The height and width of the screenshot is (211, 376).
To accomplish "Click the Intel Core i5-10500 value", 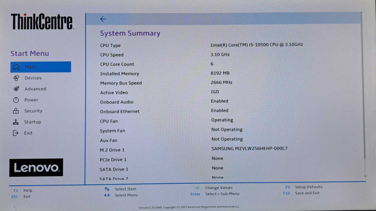I will [x=257, y=45].
